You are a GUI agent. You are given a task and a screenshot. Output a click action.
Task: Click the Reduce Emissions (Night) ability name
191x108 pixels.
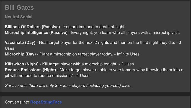[30, 70]
